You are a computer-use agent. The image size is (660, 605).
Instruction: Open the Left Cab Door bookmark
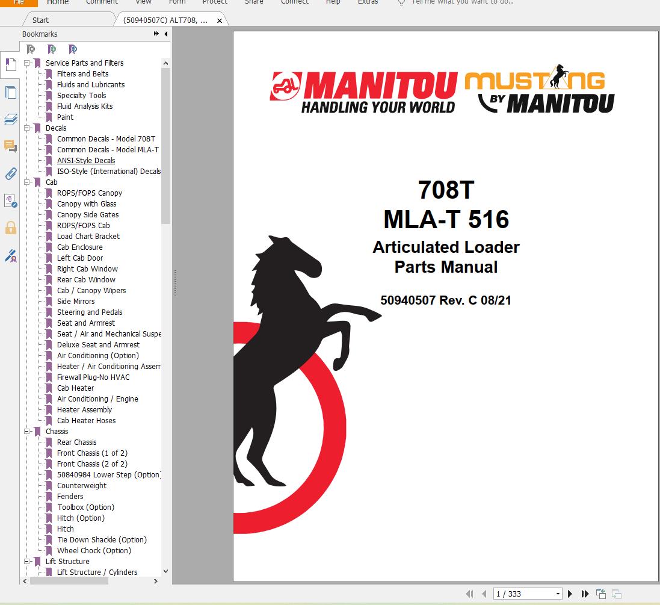click(x=80, y=258)
